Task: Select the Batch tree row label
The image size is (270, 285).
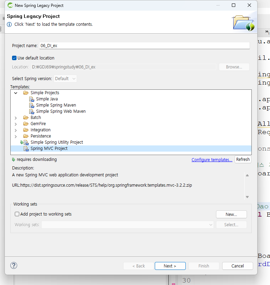Action: 36,118
